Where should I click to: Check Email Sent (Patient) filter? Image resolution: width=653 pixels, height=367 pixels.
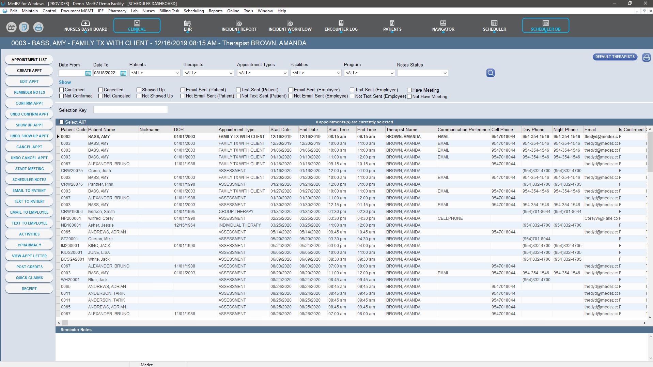click(183, 90)
